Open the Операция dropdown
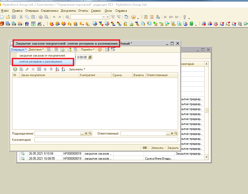The image size is (248, 194). pos(19,50)
